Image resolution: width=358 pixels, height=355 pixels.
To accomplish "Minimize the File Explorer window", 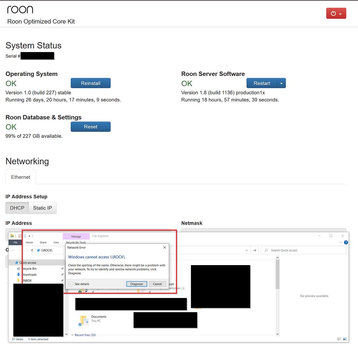I will (x=319, y=236).
